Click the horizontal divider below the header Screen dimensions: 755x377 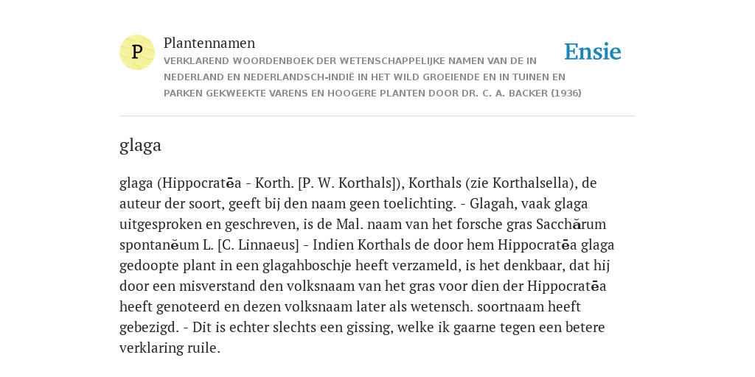pyautogui.click(x=377, y=116)
